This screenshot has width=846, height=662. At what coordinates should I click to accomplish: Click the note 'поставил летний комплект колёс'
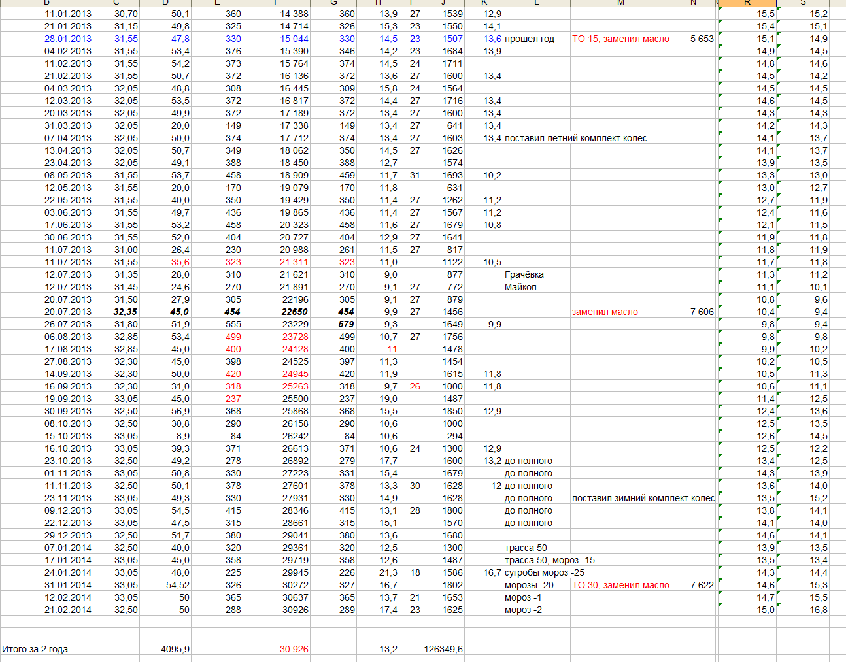[575, 138]
